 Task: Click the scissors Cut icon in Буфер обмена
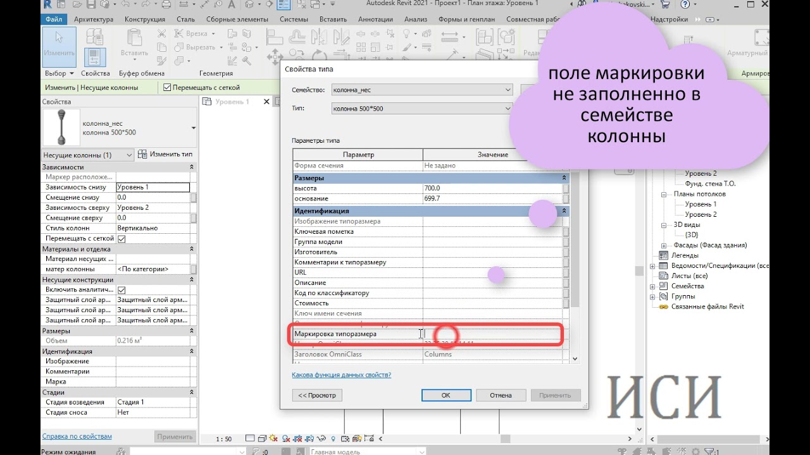pyautogui.click(x=161, y=33)
